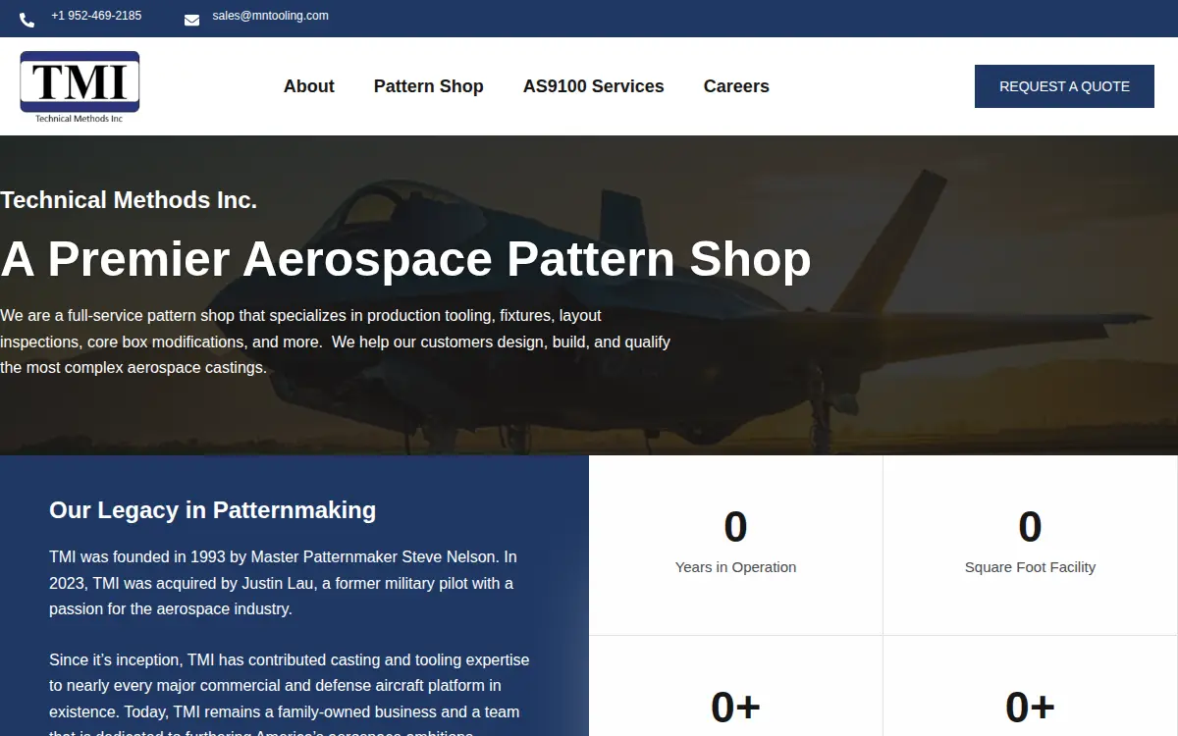The image size is (1178, 736).
Task: Open the AS9100 Services menu item
Action: tap(594, 86)
